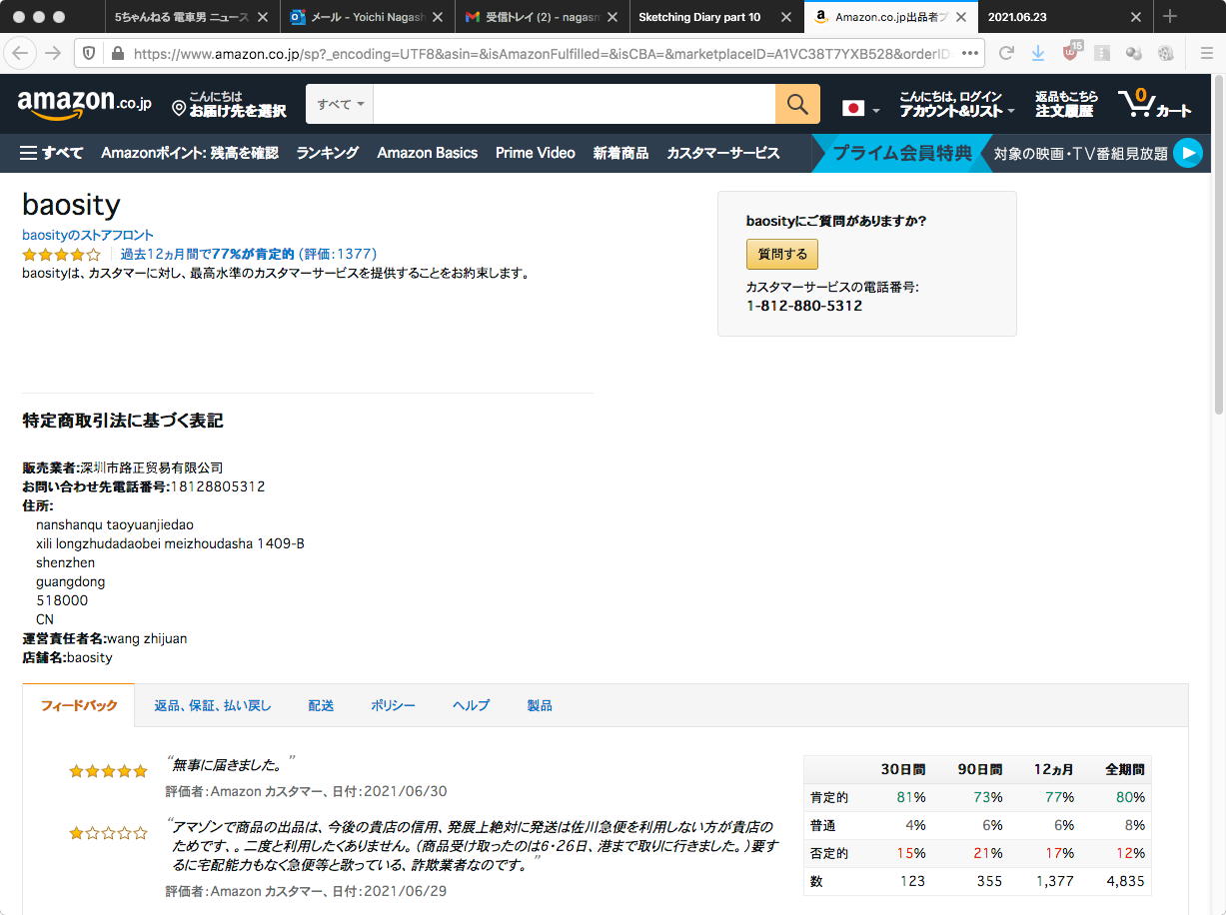
Task: Select the ポリシー tab
Action: pyautogui.click(x=393, y=705)
